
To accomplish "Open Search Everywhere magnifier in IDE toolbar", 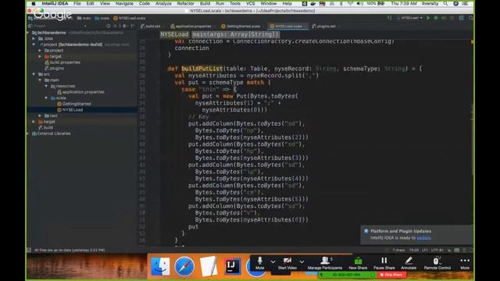I will pos(470,18).
